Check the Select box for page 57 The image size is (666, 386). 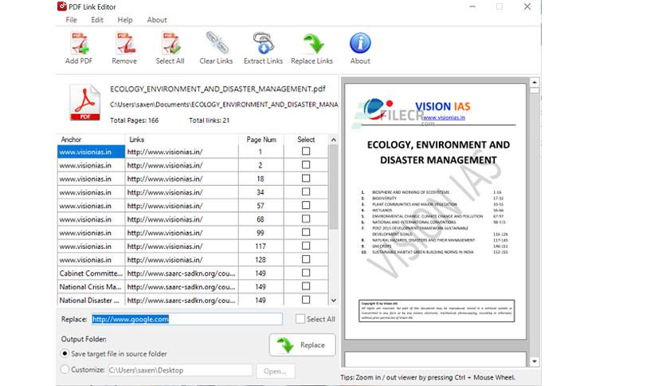coord(306,205)
